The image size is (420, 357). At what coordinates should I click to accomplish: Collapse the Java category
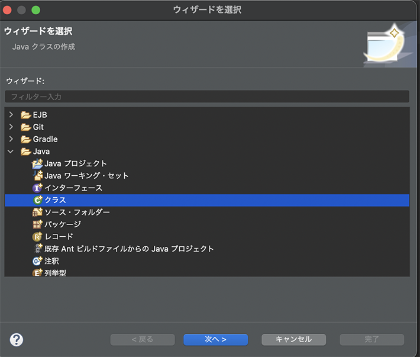coord(11,152)
